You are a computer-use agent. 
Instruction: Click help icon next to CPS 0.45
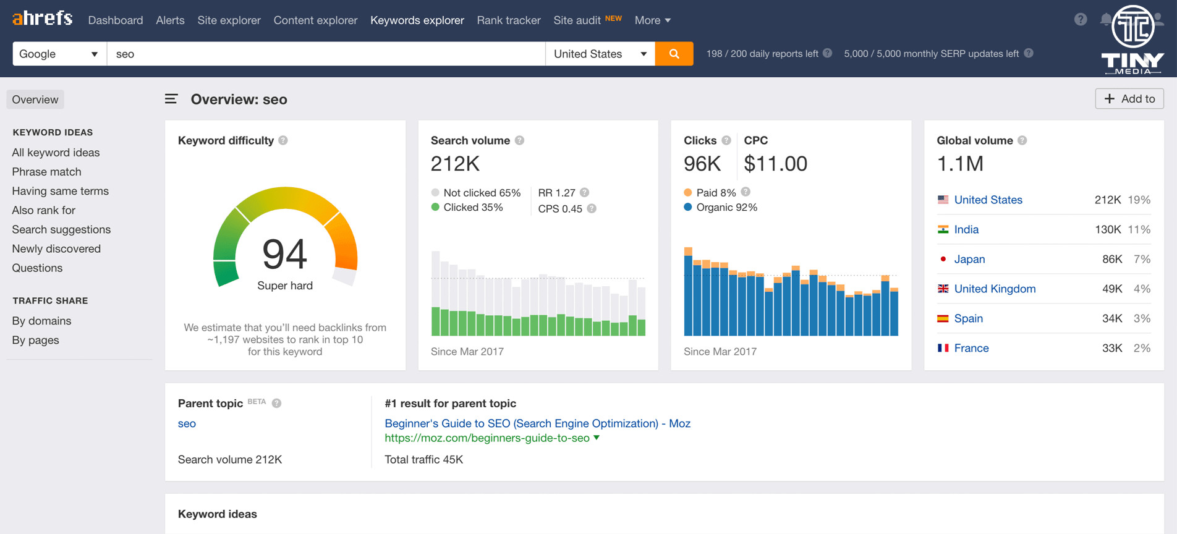592,209
